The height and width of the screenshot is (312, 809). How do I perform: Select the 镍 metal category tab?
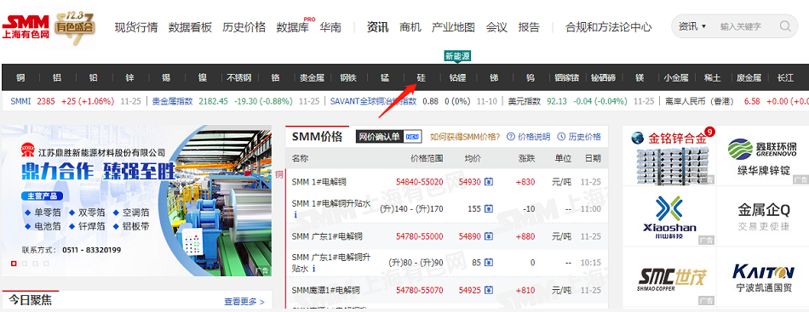pos(203,77)
